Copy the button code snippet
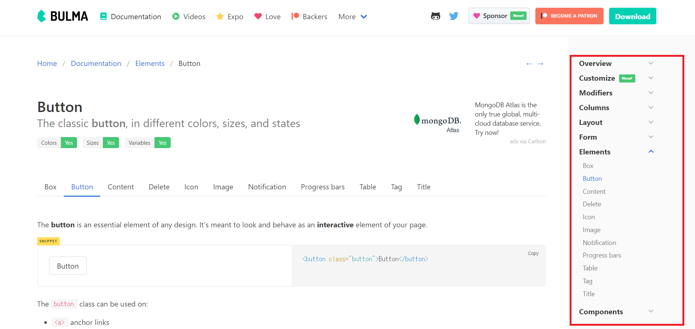The image size is (695, 329). click(533, 253)
